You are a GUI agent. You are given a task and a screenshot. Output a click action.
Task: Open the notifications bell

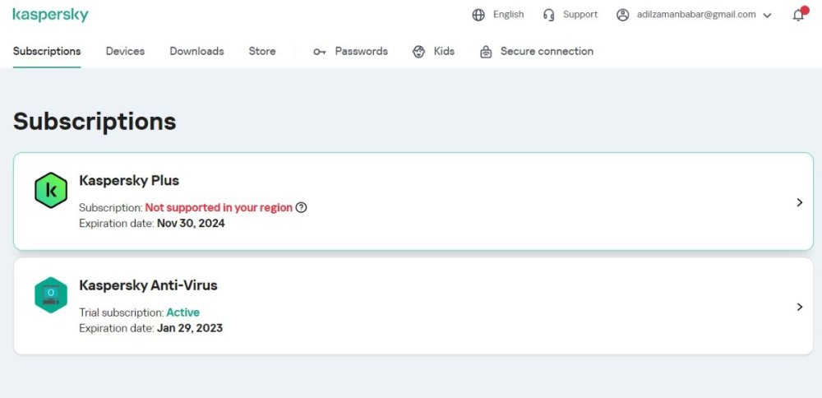[x=798, y=15]
